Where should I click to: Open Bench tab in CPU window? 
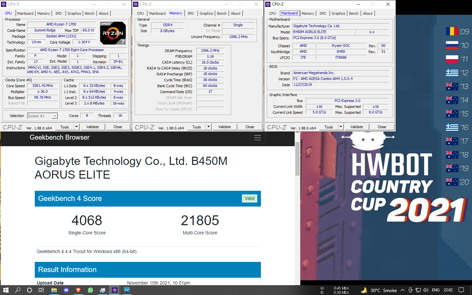[x=89, y=13]
